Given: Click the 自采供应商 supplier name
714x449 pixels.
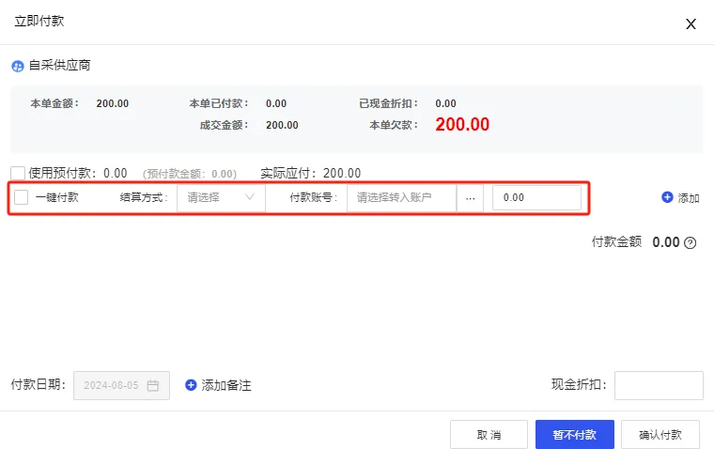Looking at the screenshot, I should coord(60,66).
